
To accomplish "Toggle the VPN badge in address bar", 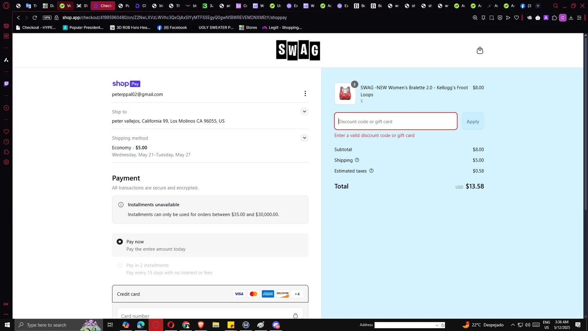I will (47, 18).
